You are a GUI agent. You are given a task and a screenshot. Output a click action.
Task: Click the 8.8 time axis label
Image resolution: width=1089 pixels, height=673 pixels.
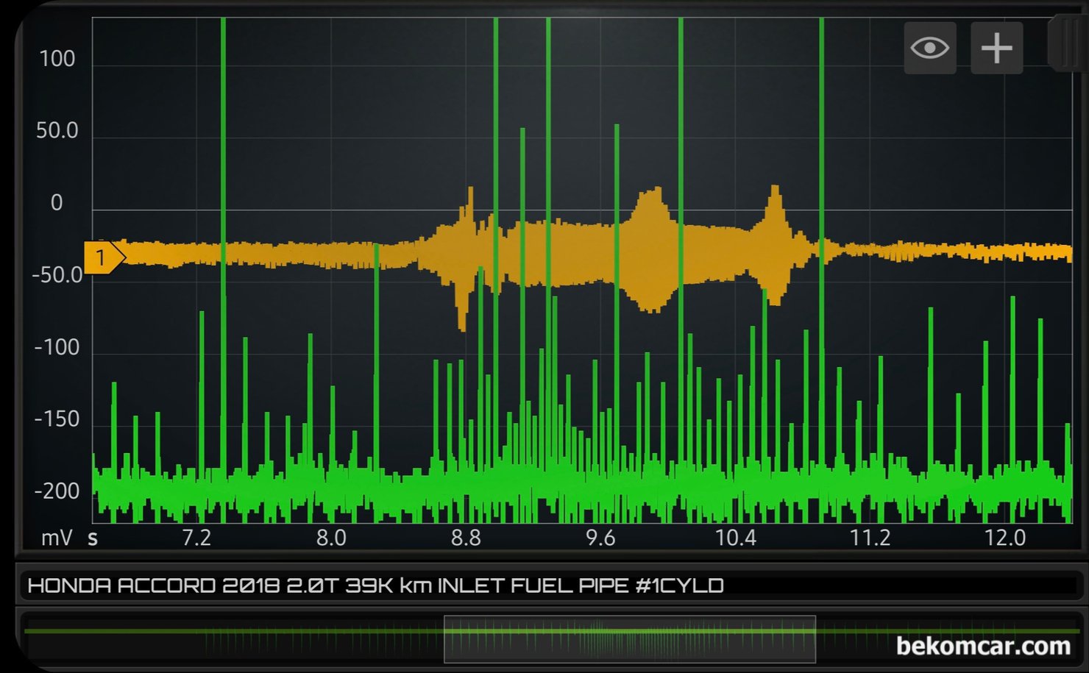coord(466,538)
